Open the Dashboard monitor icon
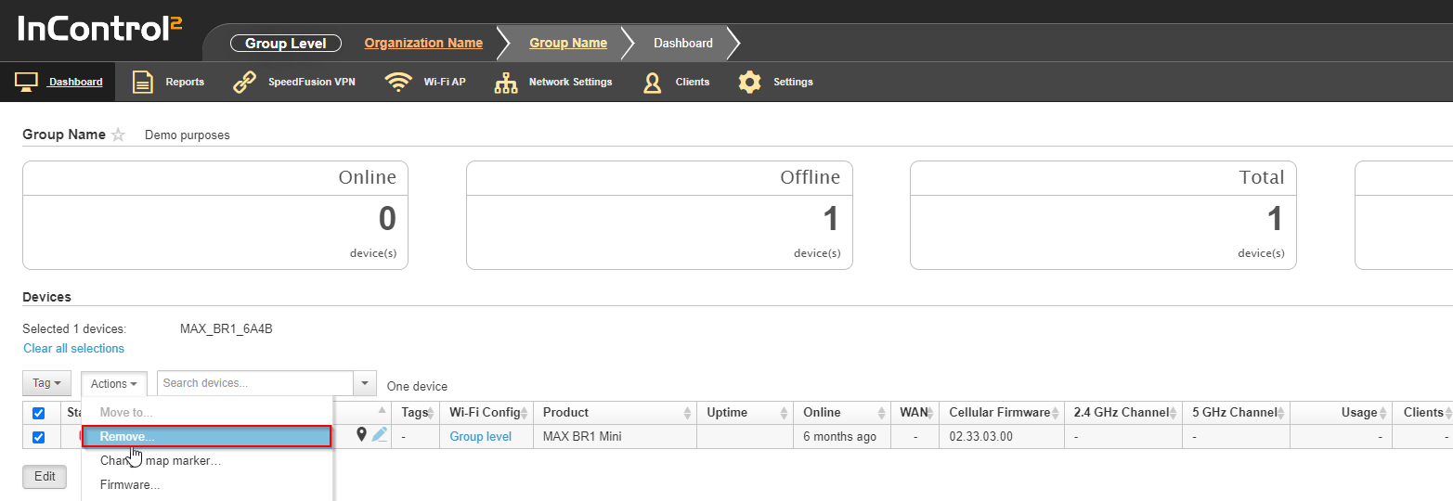Screen dimensions: 1453x501 pos(26,82)
